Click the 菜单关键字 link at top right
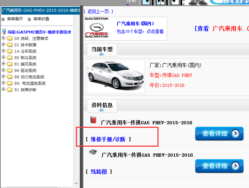This screenshot has width=249, height=188. click(235, 2)
